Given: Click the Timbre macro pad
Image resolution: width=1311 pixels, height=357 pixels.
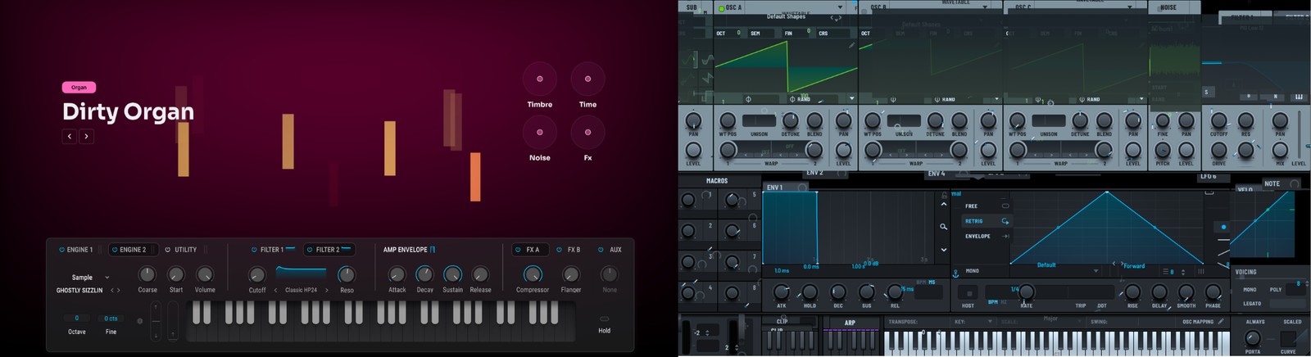Looking at the screenshot, I should point(539,79).
